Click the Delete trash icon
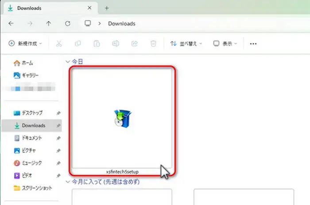 (153, 43)
